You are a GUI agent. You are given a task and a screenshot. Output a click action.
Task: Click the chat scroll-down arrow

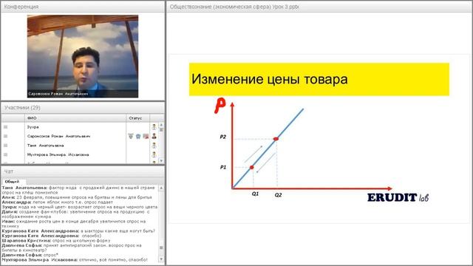(x=161, y=259)
